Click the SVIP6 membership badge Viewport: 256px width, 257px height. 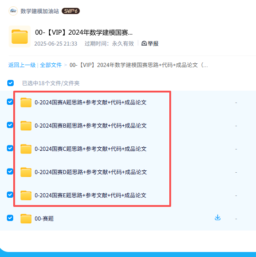click(x=71, y=11)
